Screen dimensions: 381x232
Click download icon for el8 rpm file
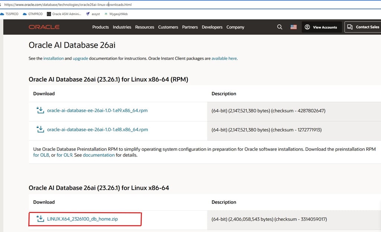point(40,129)
